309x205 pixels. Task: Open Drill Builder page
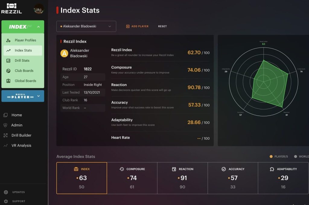[21, 135]
